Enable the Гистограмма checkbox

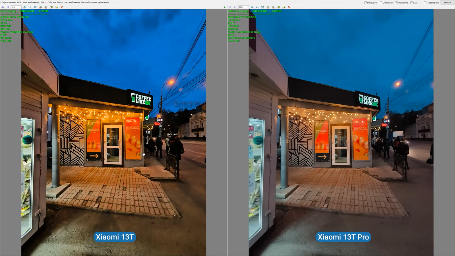pos(425,3)
